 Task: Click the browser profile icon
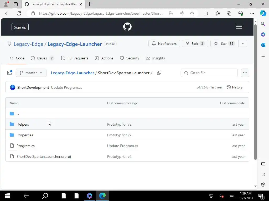pos(6,4)
